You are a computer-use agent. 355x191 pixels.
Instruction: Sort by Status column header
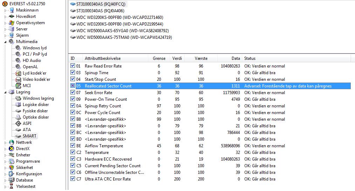coord(296,58)
